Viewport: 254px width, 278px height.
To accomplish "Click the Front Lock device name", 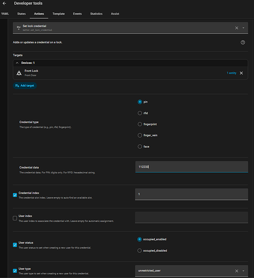I will (x=31, y=71).
